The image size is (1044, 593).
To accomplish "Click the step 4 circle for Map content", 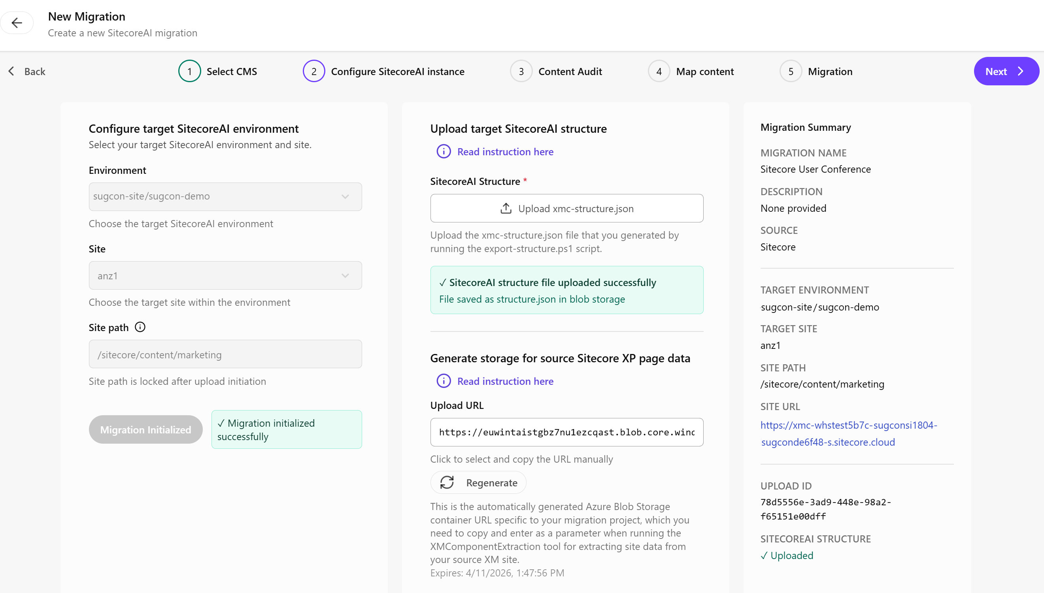I will [659, 71].
